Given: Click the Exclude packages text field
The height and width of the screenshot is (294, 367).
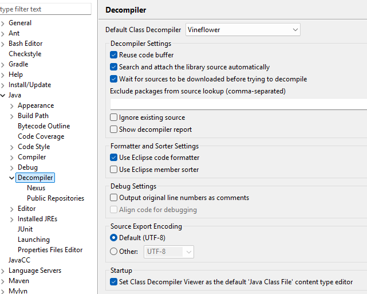Looking at the screenshot, I should [238, 104].
